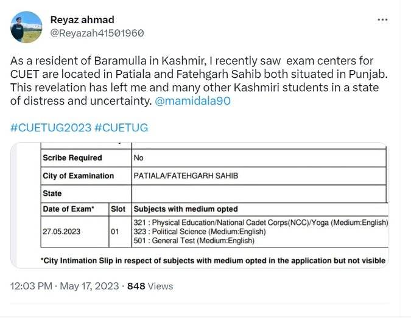Click the Scribe Required label in image

tap(72, 158)
